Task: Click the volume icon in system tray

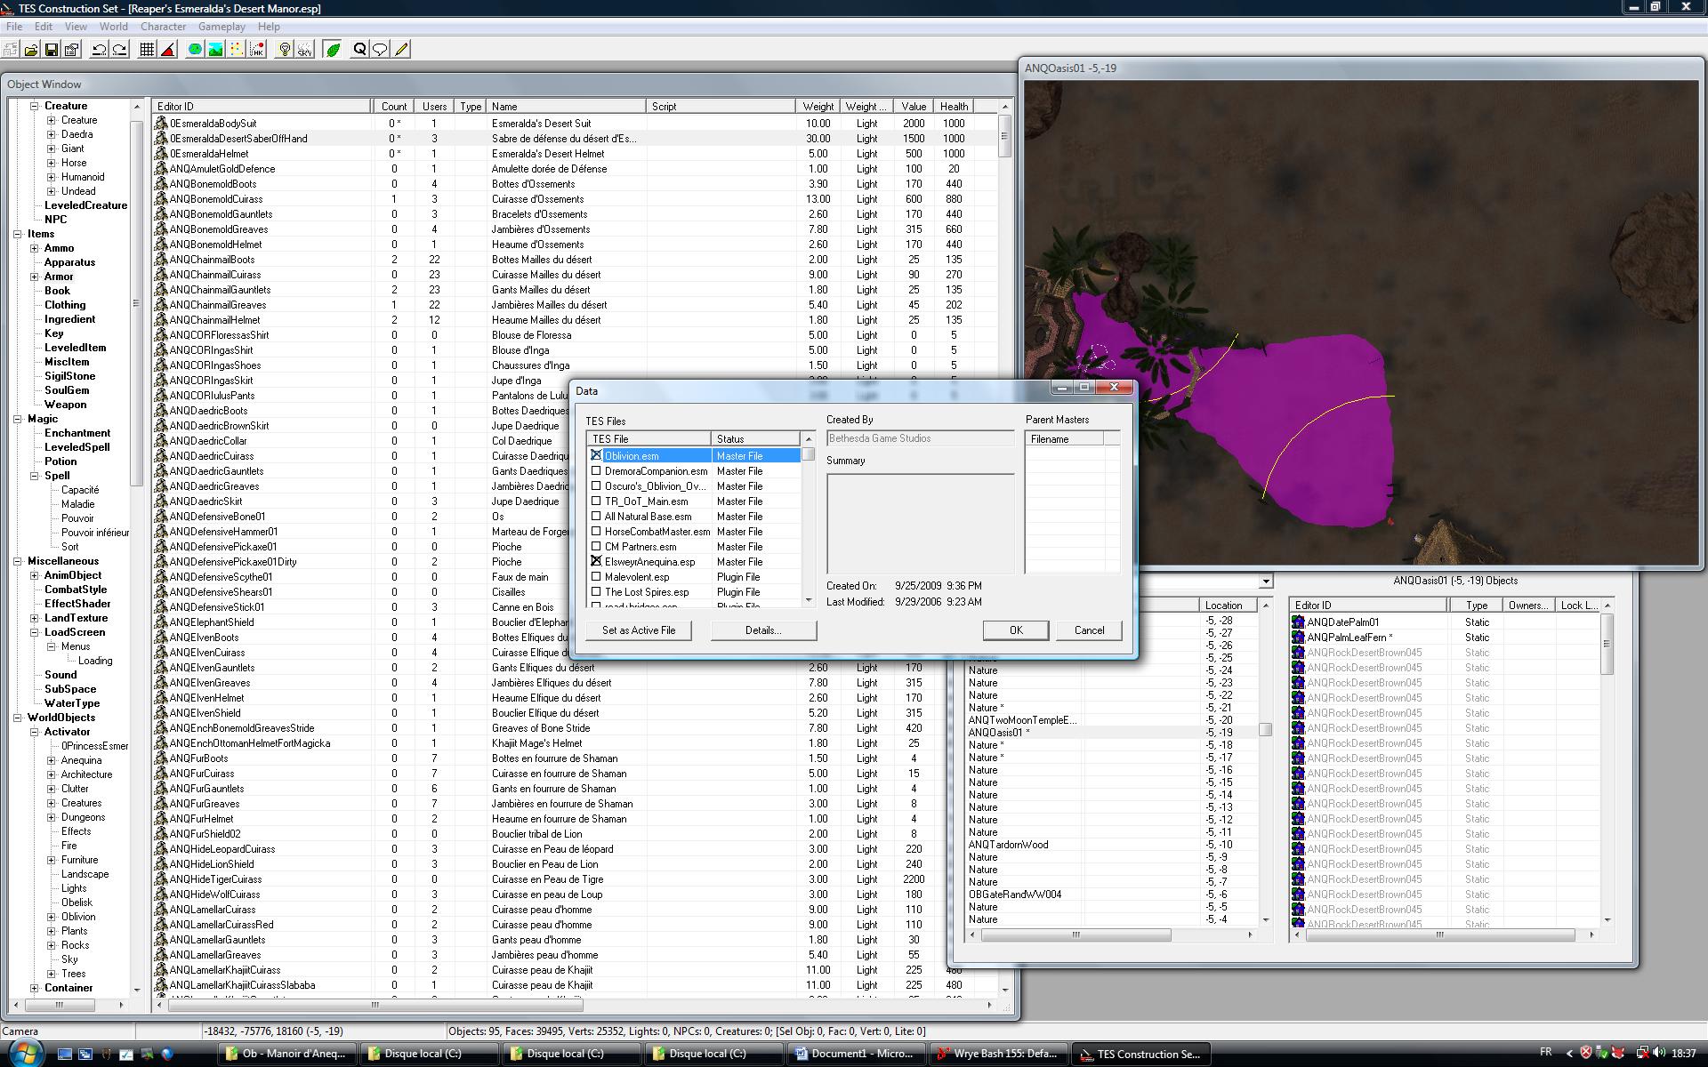Action: coord(1659,1053)
